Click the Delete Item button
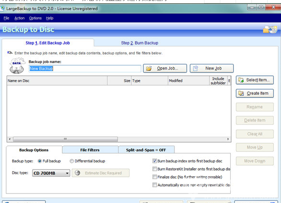This screenshot has height=203, width=281. tap(255, 120)
